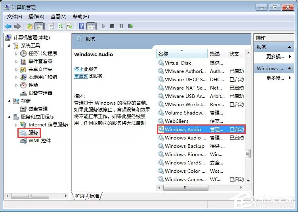Image resolution: width=298 pixels, height=212 pixels.
Task: Toggle the Show/Hide Action Pane icon
Action: tap(91, 26)
